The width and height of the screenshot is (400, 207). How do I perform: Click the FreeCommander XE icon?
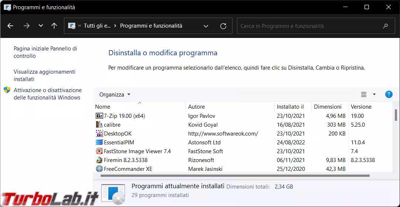point(99,169)
